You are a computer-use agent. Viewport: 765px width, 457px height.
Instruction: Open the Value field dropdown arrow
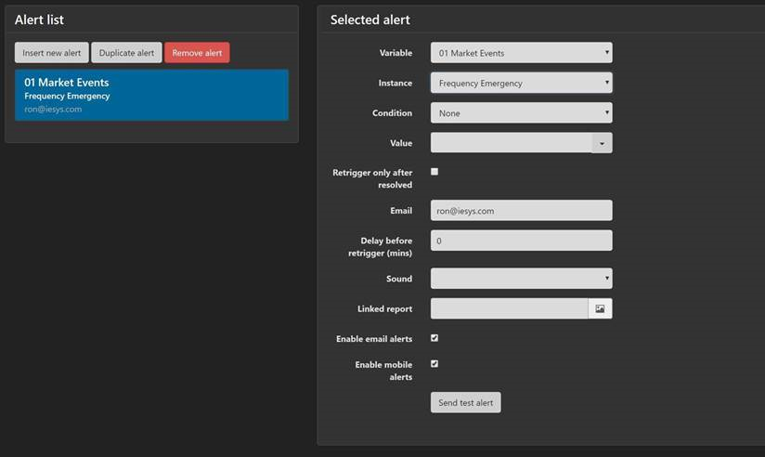pyautogui.click(x=603, y=143)
